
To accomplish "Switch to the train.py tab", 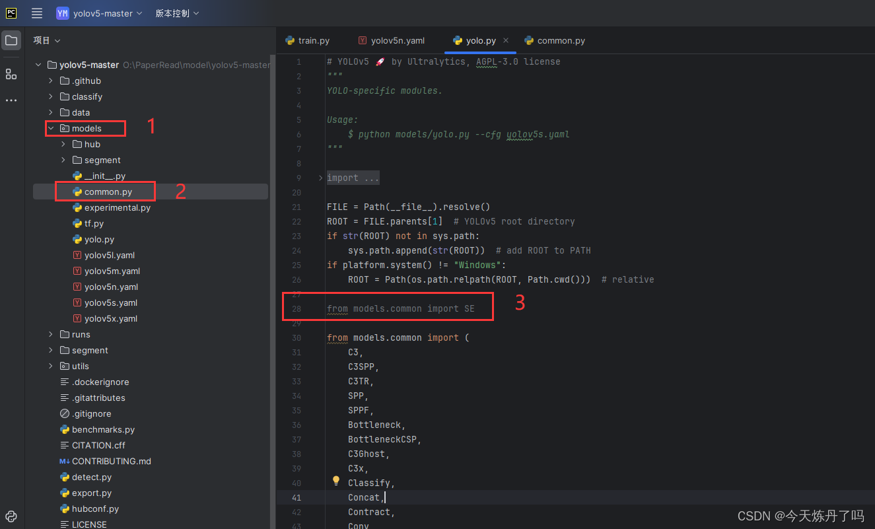I will [x=308, y=40].
